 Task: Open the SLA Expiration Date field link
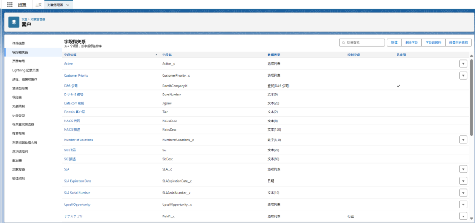[77, 181]
